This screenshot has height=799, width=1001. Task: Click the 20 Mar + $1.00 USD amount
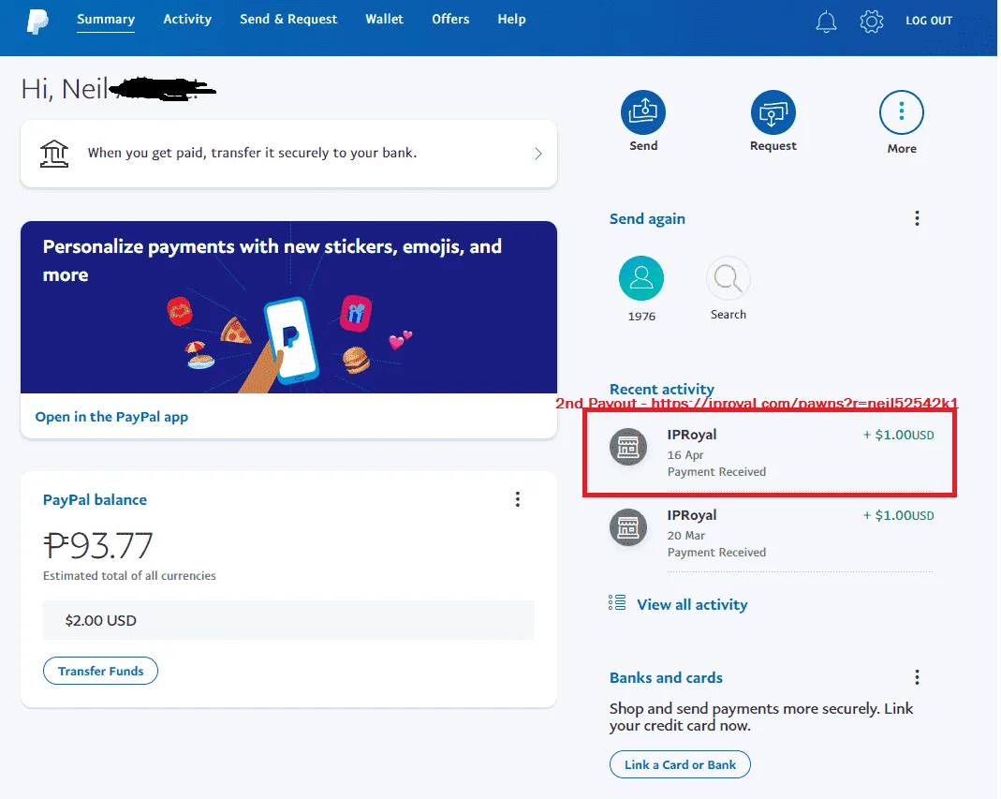click(x=898, y=515)
